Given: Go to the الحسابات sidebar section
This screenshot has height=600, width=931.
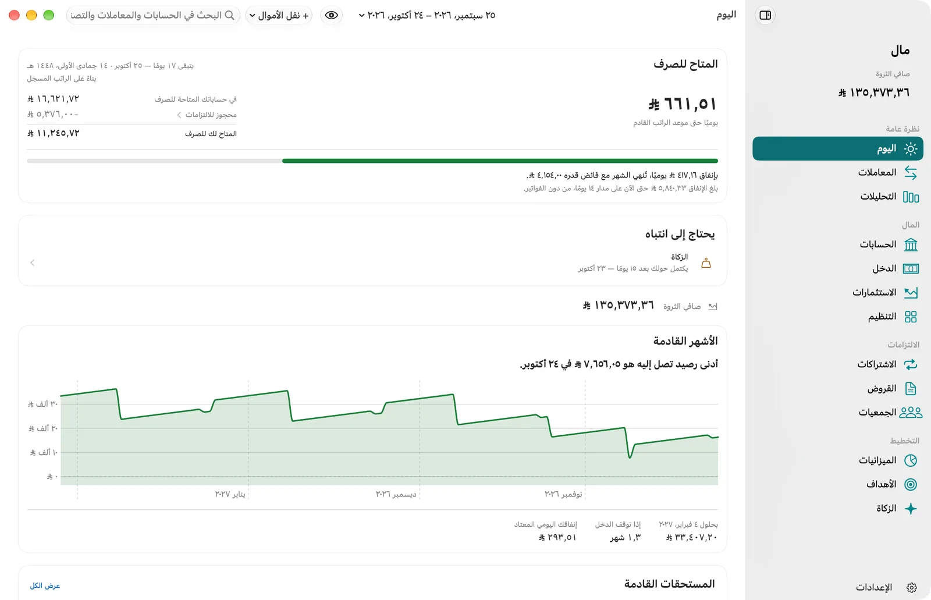Looking at the screenshot, I should tap(838, 244).
